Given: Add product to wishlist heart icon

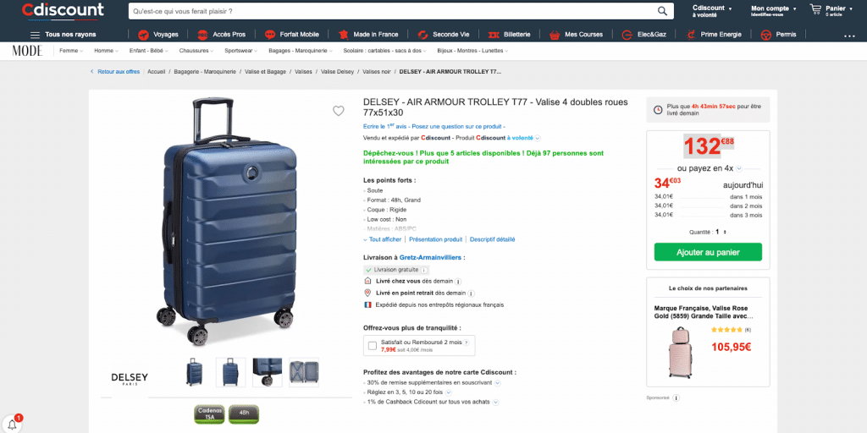Looking at the screenshot, I should (339, 111).
